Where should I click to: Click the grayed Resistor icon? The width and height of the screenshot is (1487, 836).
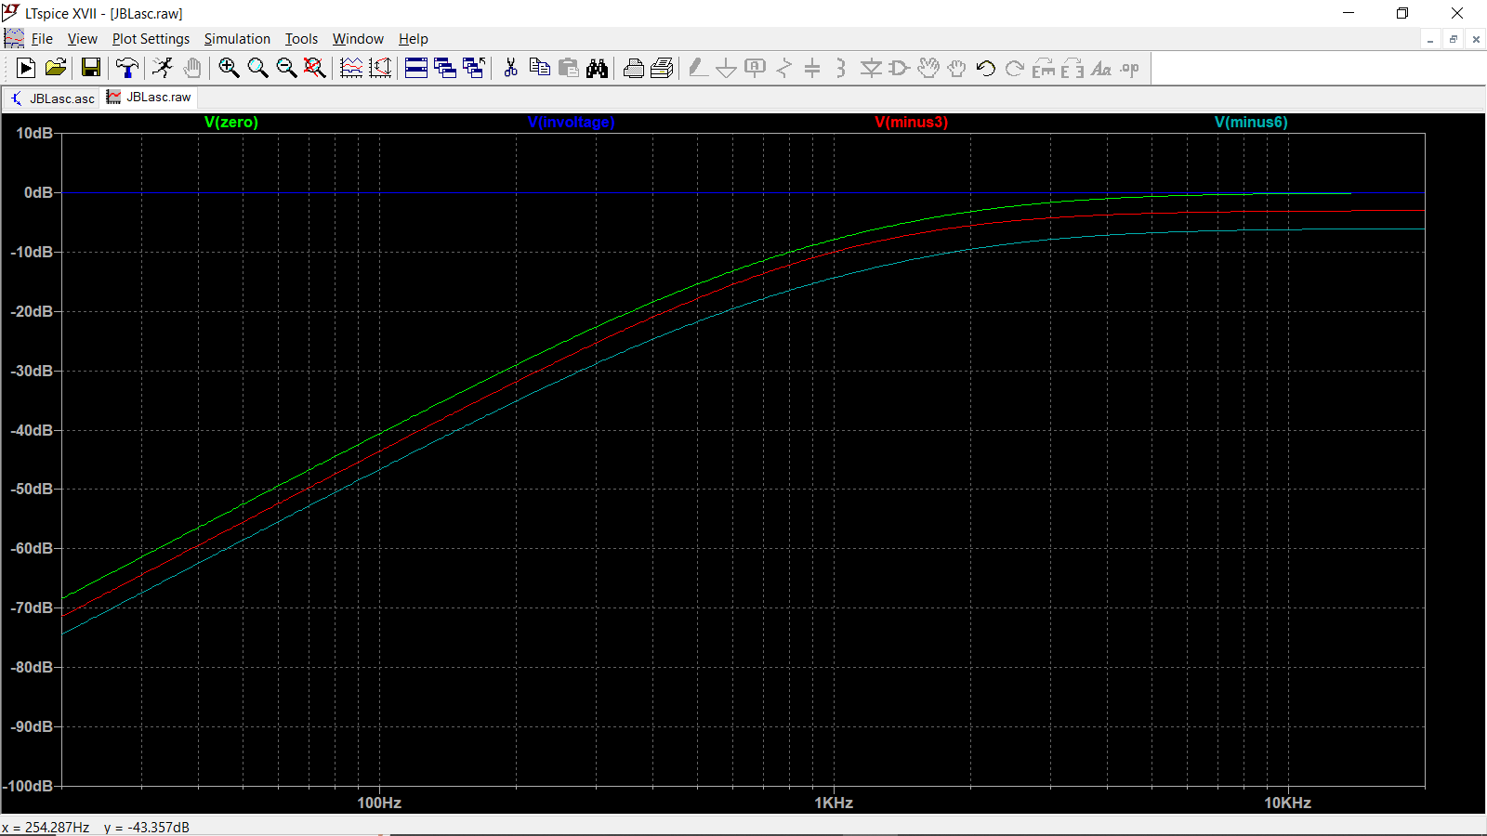[784, 68]
